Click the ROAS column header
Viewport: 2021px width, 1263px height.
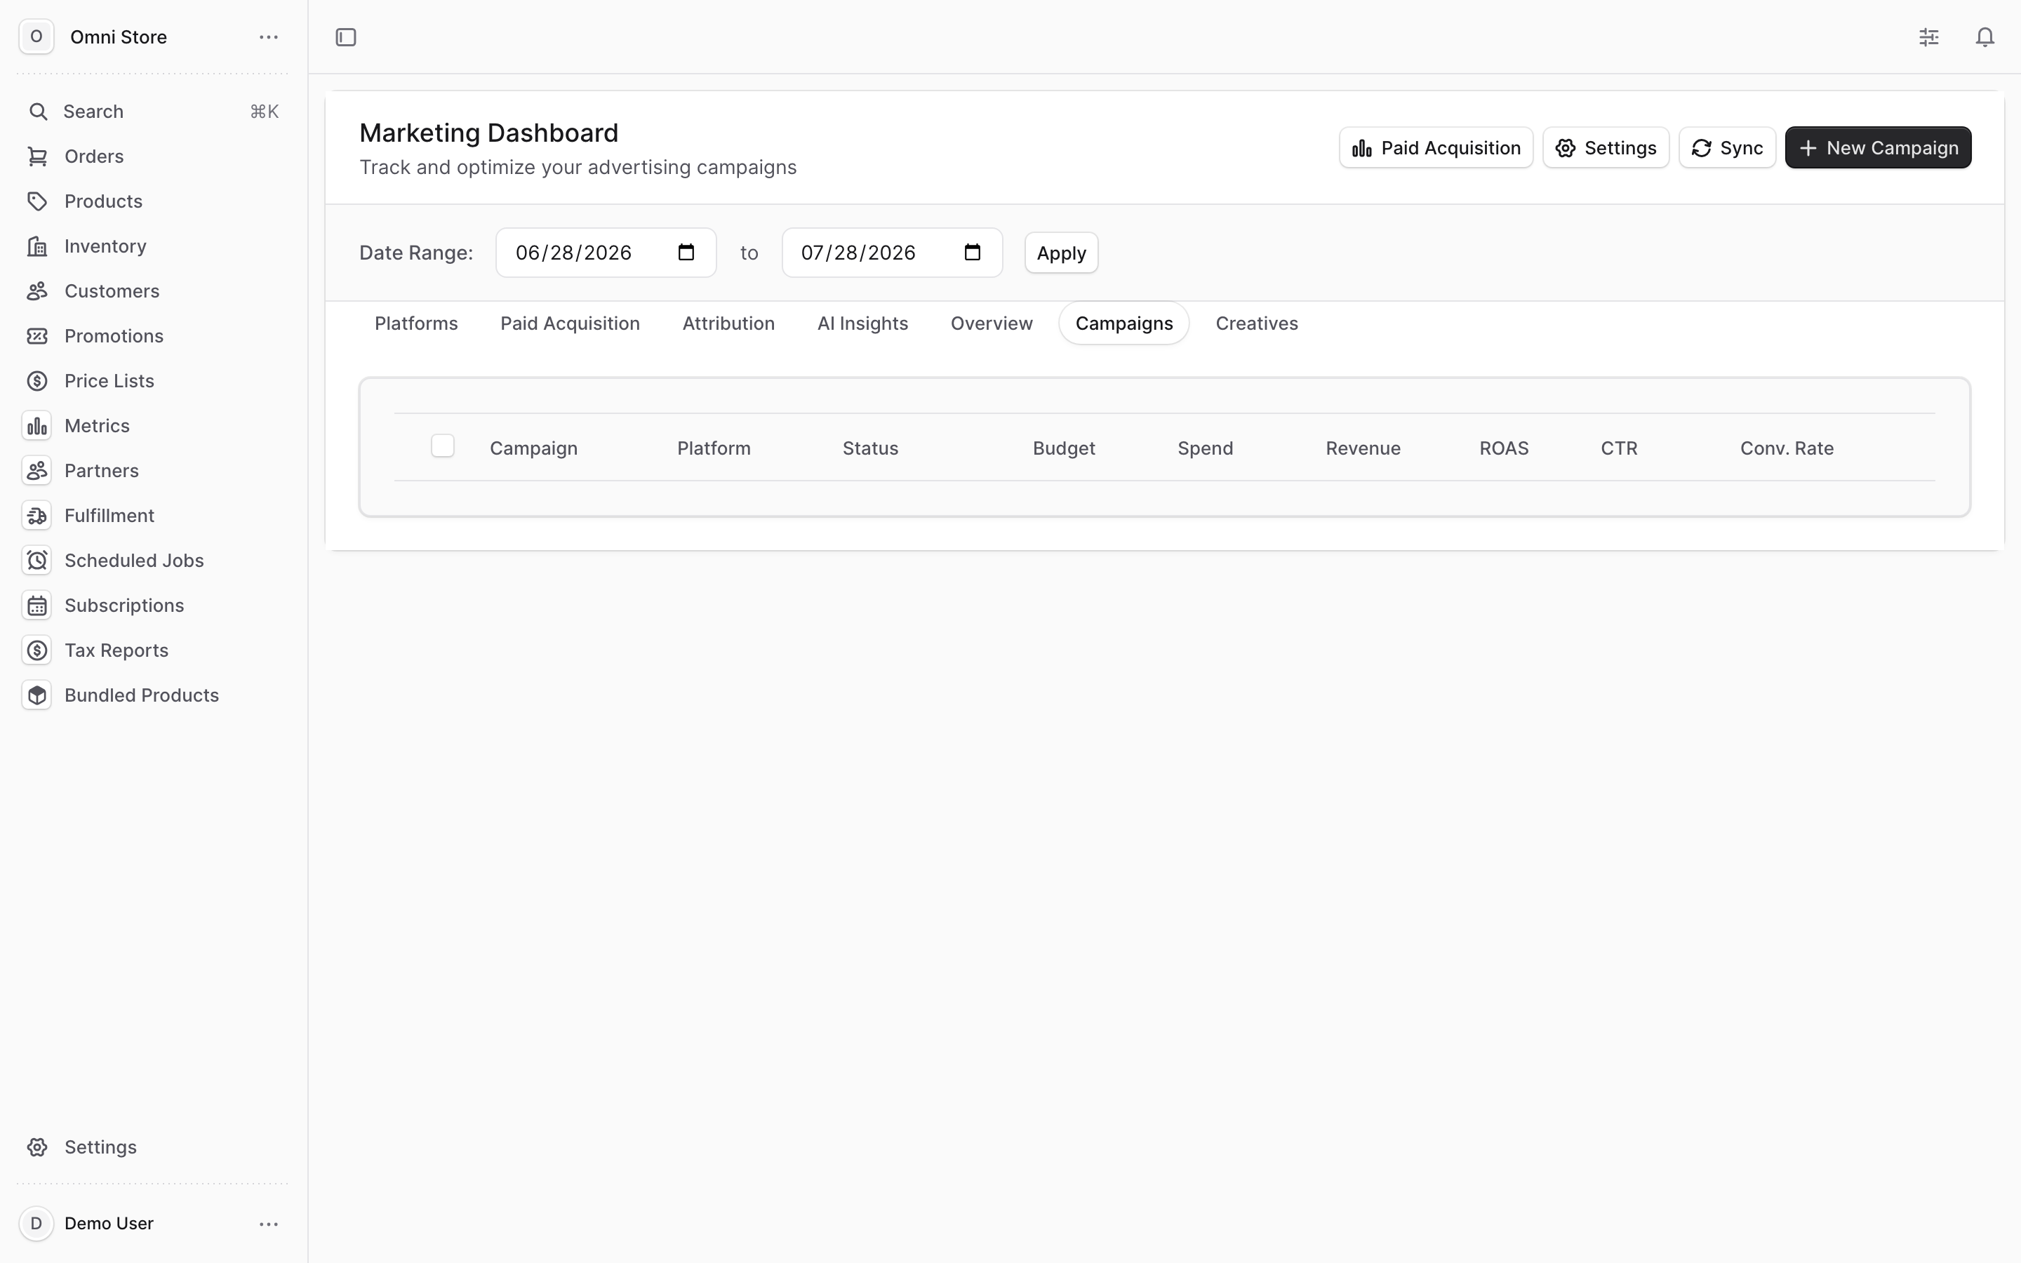(x=1504, y=448)
